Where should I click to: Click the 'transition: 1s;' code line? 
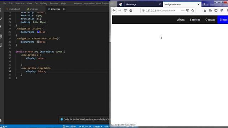coord(31,19)
